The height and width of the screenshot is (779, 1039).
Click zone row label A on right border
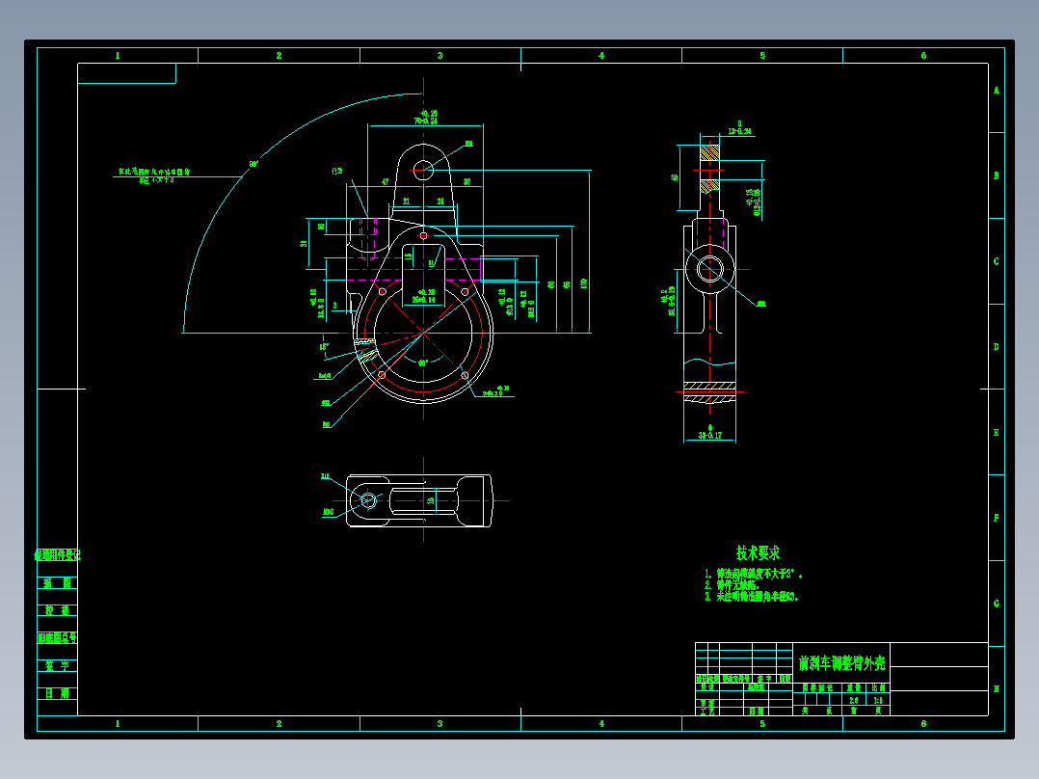point(996,91)
